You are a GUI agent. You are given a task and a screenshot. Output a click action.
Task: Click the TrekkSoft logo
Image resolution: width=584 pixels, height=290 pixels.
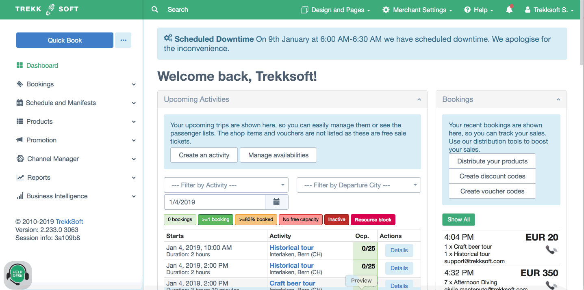coord(47,9)
